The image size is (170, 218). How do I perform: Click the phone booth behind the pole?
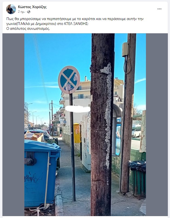tap(118, 130)
